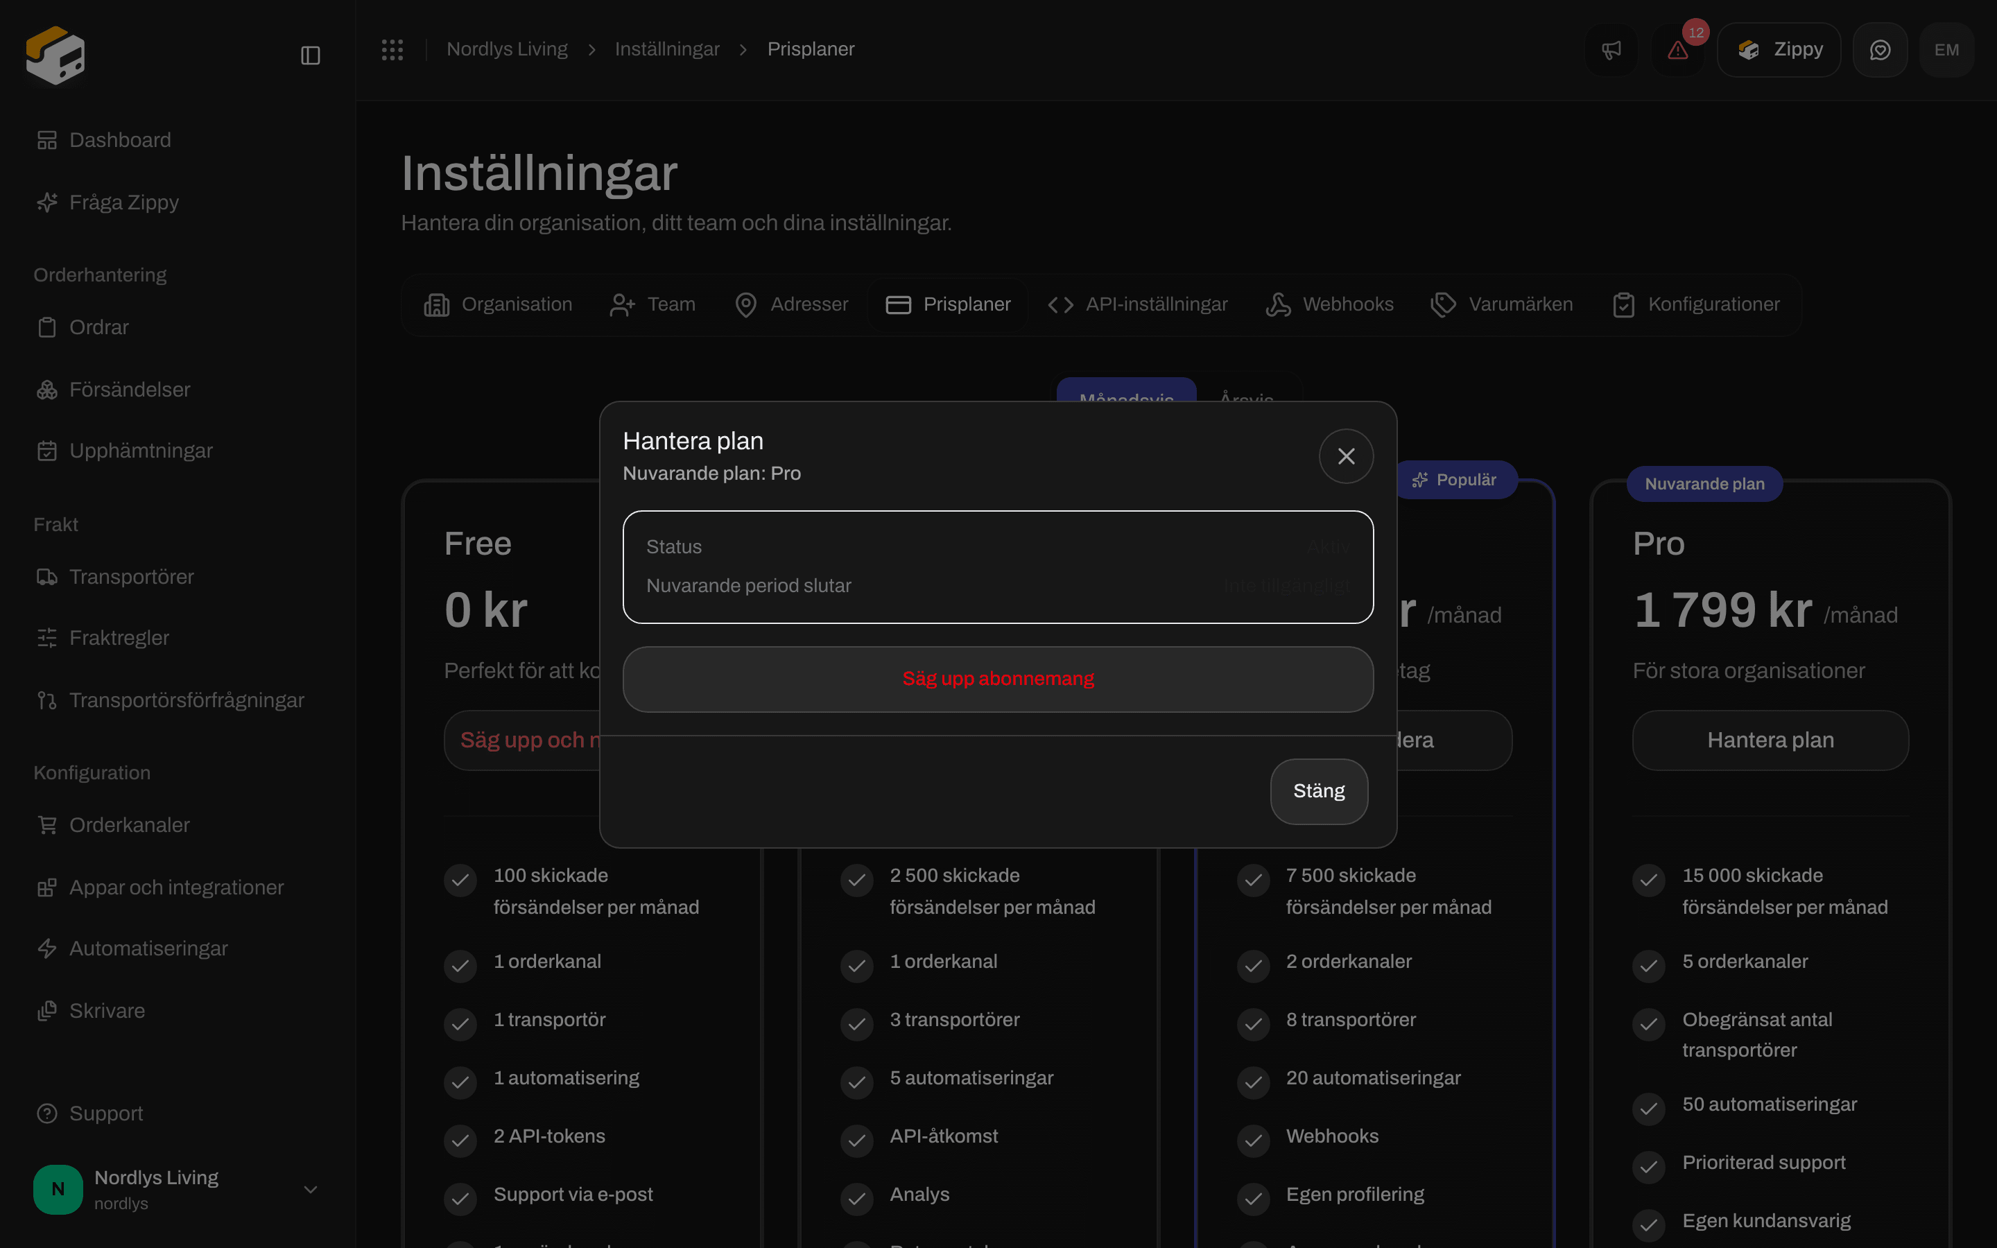
Task: Open the Zippy assistant button
Action: coord(1779,51)
